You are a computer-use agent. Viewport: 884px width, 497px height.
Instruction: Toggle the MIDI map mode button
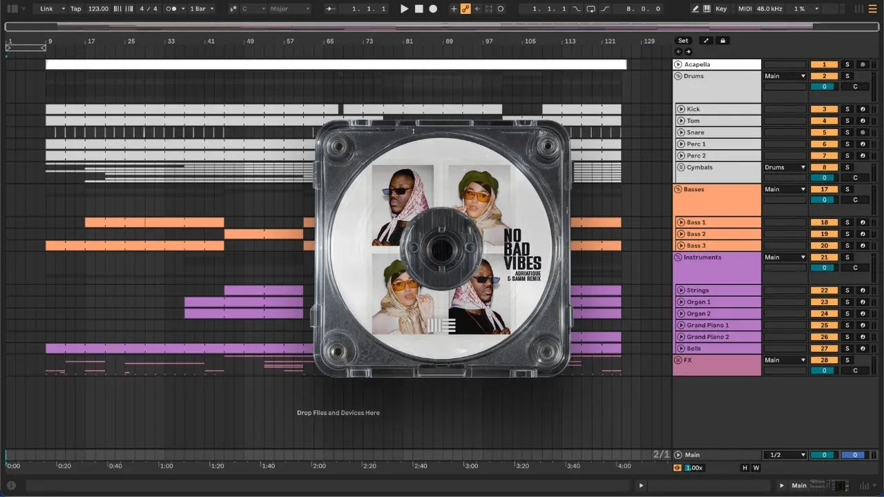click(x=744, y=9)
